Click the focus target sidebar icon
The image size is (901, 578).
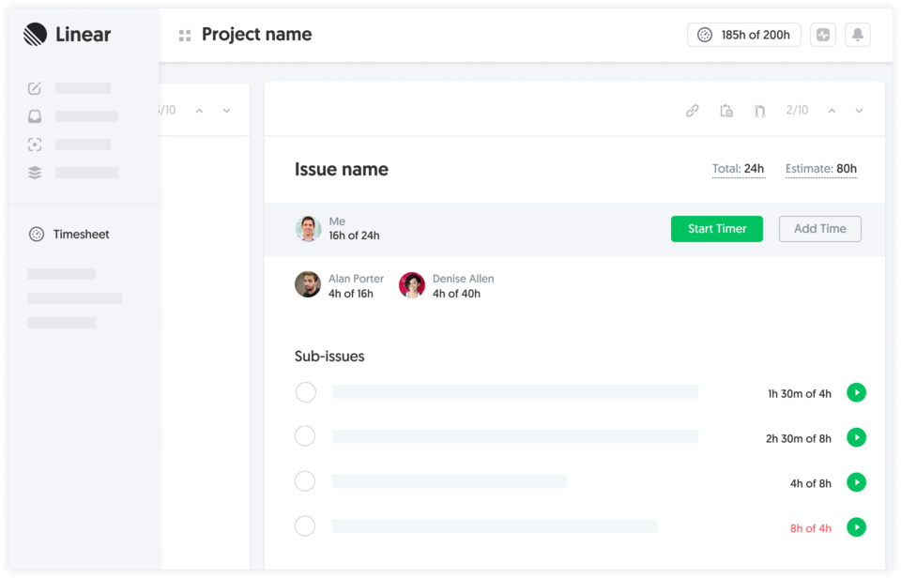35,144
